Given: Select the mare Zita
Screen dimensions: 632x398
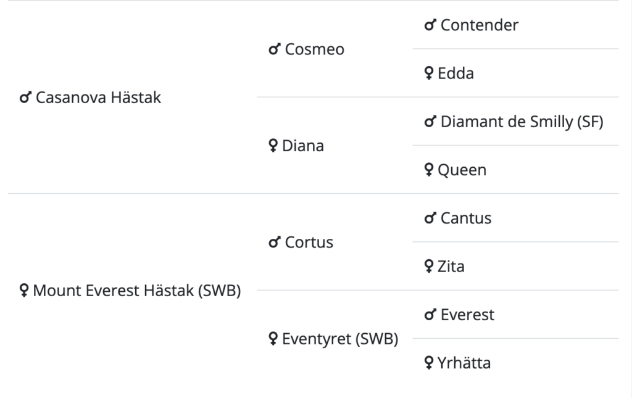Looking at the screenshot, I should (451, 267).
